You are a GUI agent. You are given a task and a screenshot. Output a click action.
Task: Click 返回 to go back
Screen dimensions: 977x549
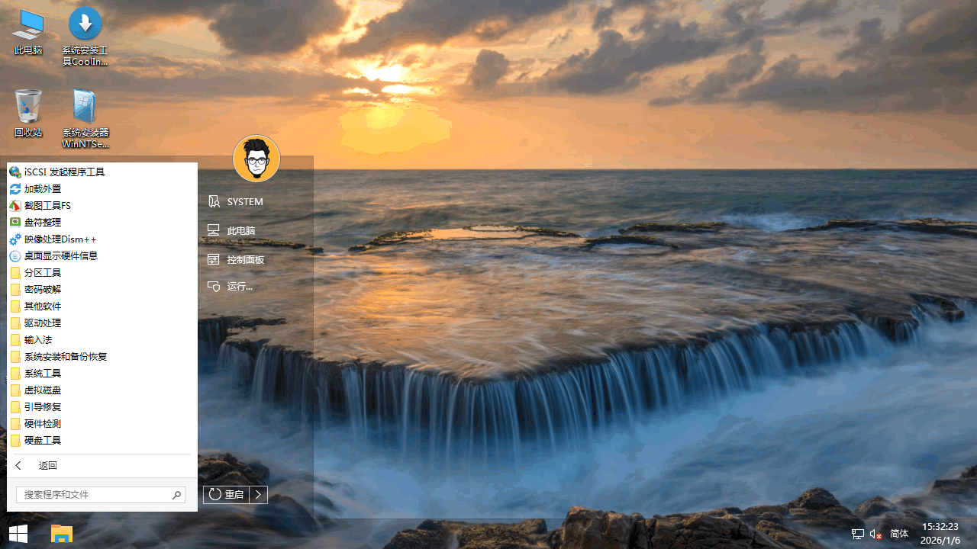pyautogui.click(x=47, y=466)
